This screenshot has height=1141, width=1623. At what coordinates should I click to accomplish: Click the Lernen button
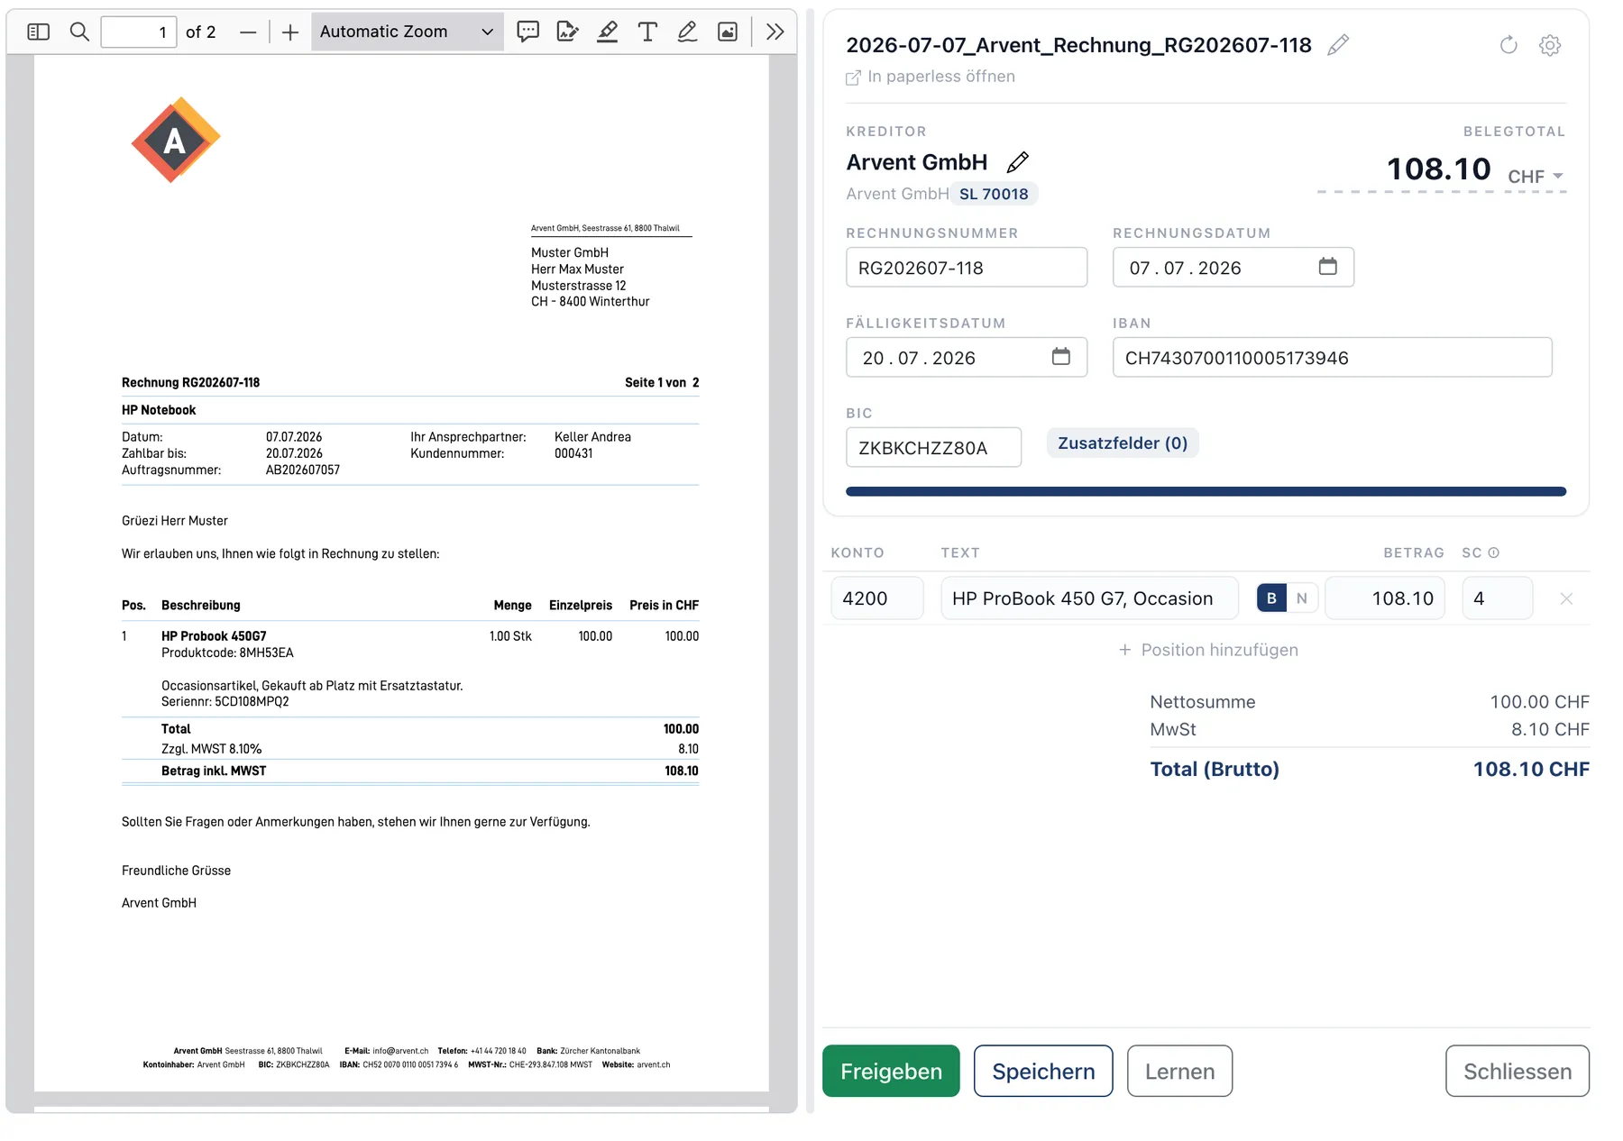pos(1179,1071)
